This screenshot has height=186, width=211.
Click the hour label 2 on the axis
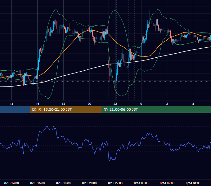167,104
